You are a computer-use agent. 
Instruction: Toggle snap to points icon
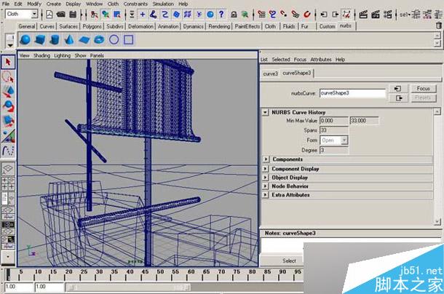[284, 14]
